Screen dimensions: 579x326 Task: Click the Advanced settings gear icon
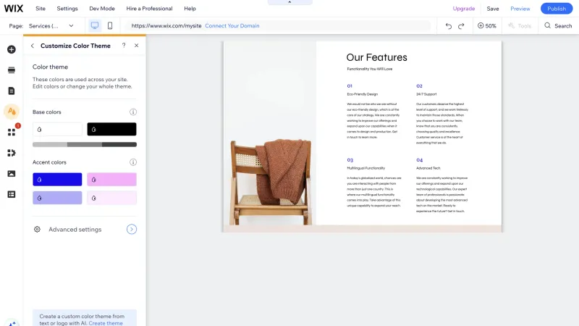[37, 229]
